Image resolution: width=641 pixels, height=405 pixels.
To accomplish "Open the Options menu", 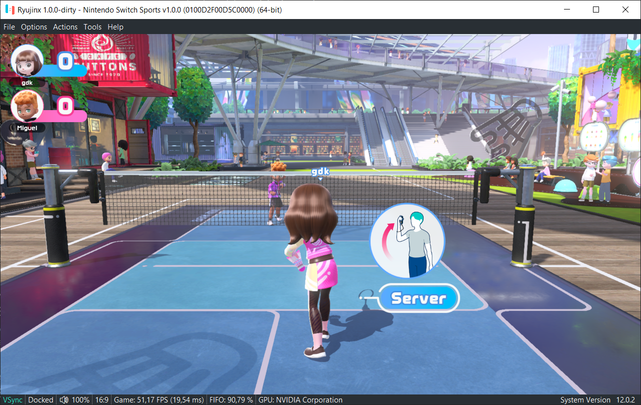I will pos(34,27).
